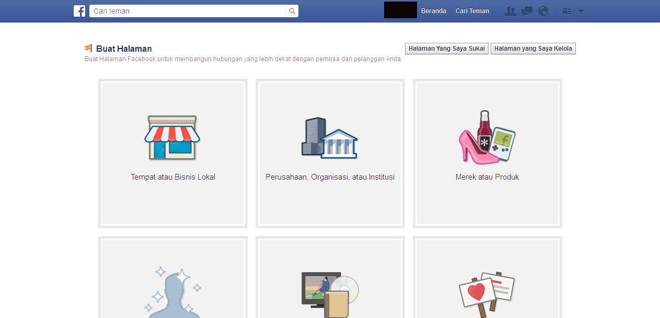Click the Halaman Yang Saya Sukai button
The width and height of the screenshot is (660, 318).
point(447,49)
